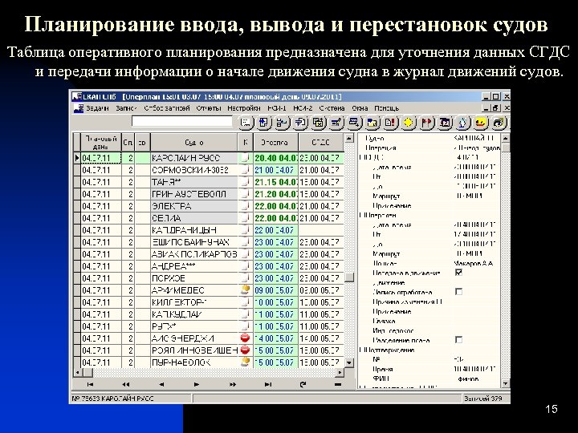Click the yellow ball icon in АРХИМЕДЕС row
Image resolution: width=578 pixels, height=433 pixels.
pyautogui.click(x=245, y=289)
